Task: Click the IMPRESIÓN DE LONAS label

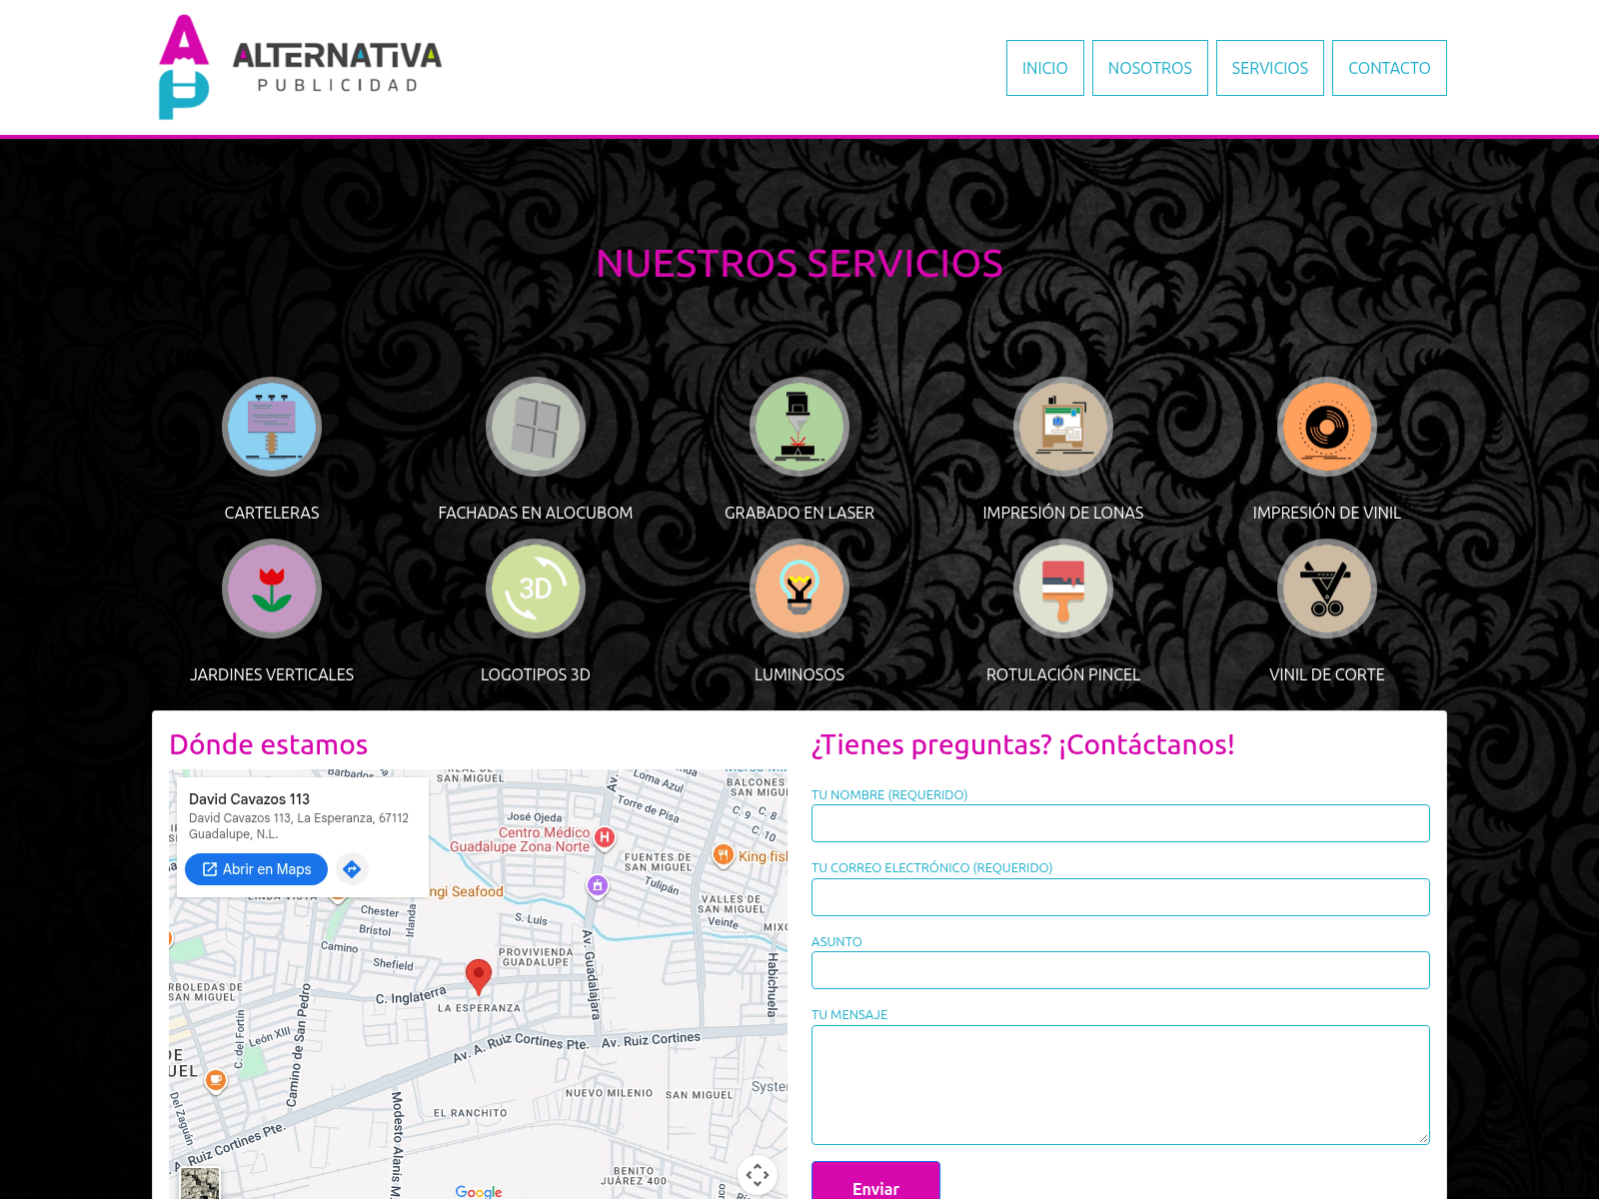Action: tap(1063, 513)
